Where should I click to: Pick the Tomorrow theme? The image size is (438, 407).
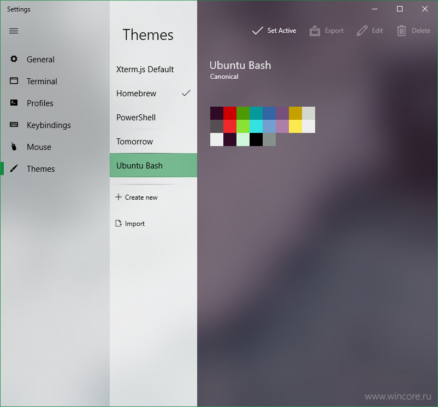pos(153,141)
